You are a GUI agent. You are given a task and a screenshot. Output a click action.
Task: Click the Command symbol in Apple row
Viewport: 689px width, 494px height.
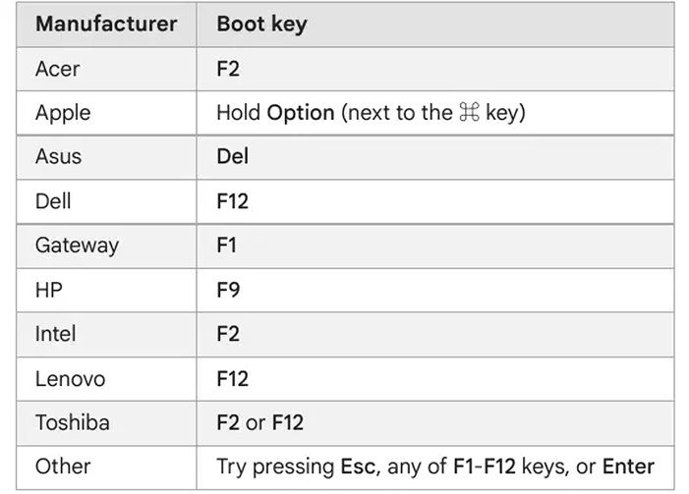click(469, 112)
